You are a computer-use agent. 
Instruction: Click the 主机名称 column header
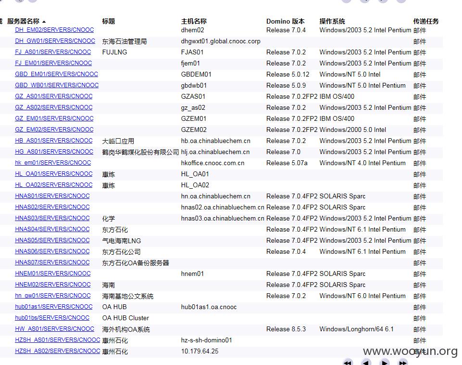click(194, 21)
